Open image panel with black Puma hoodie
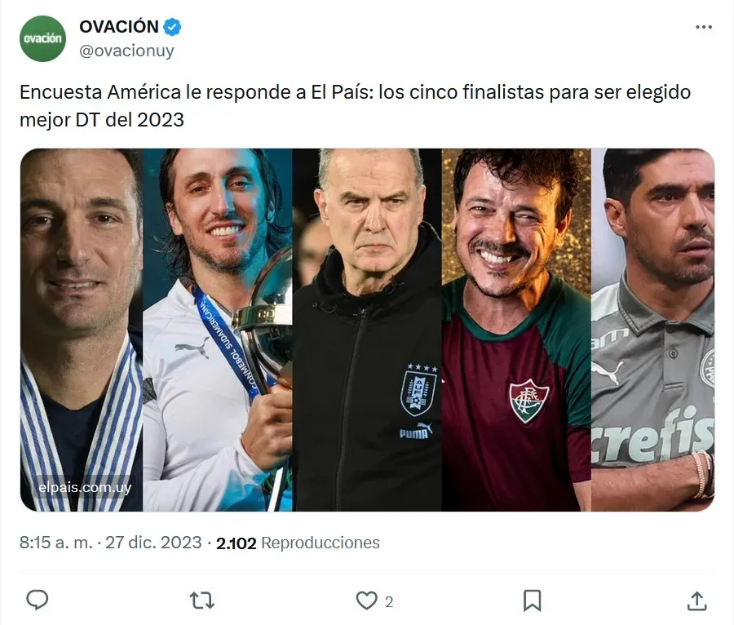The image size is (734, 625). [367, 330]
